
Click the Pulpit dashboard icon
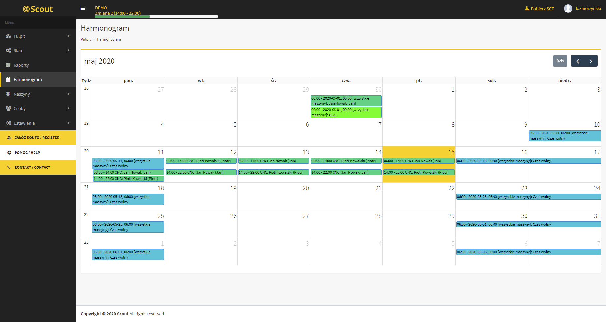(x=8, y=36)
